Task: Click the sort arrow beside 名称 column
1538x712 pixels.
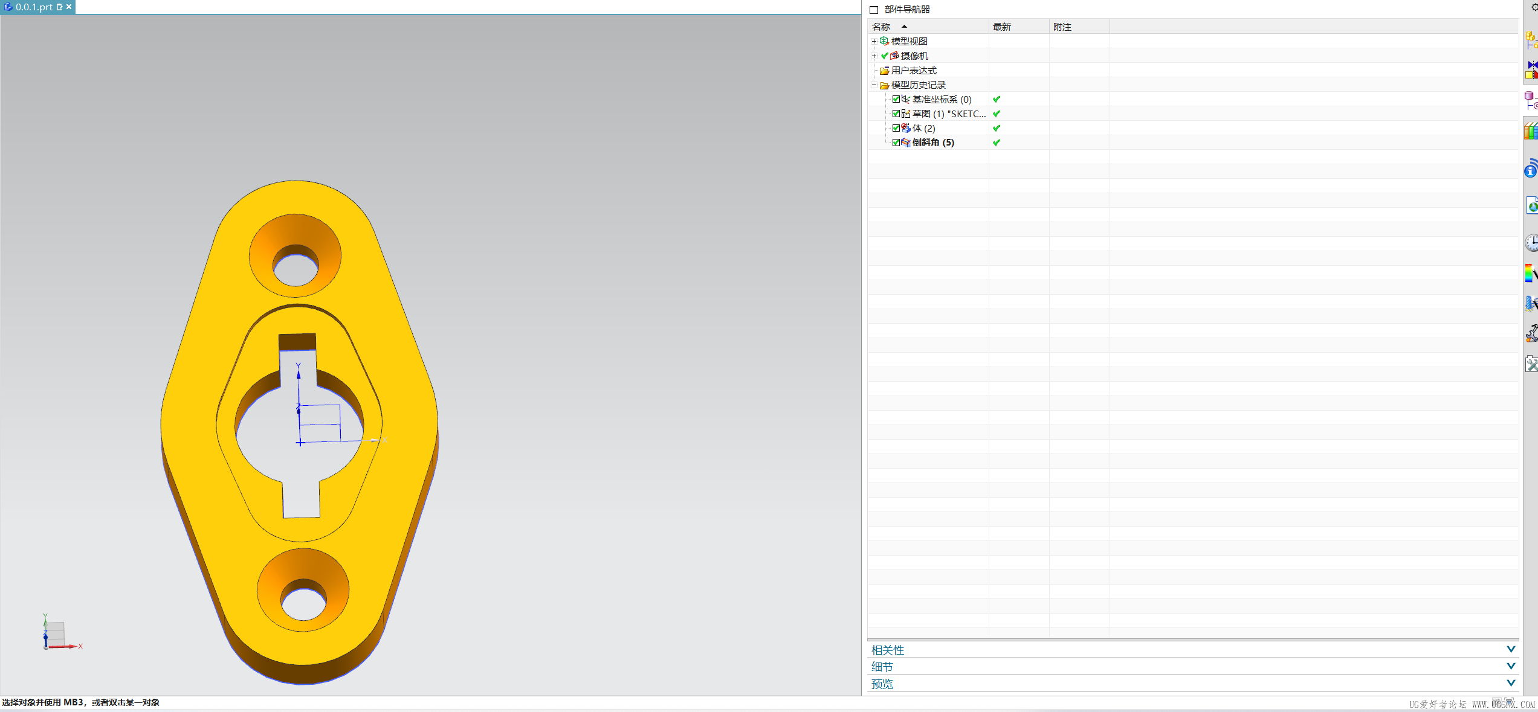Action: pos(904,27)
